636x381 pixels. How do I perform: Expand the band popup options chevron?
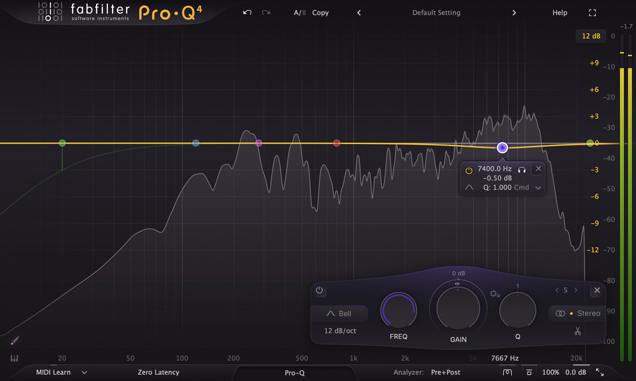(538, 188)
